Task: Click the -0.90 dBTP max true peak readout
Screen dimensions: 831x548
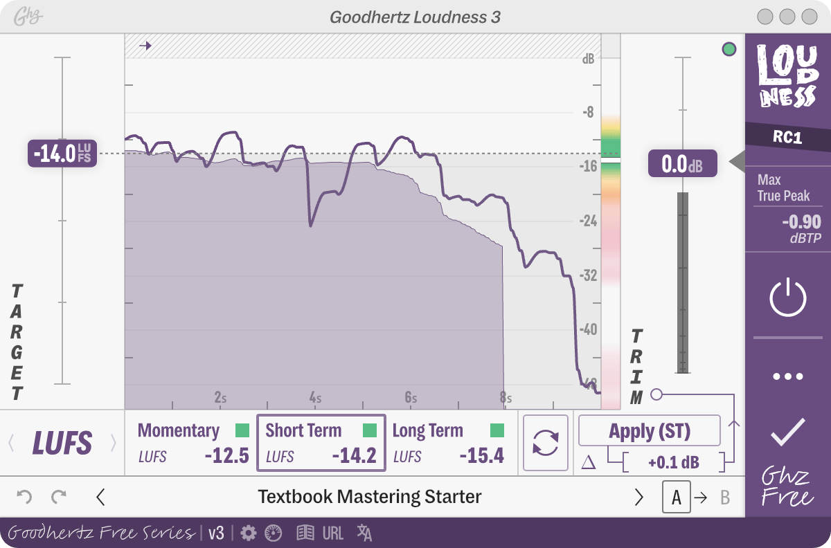Action: (801, 230)
